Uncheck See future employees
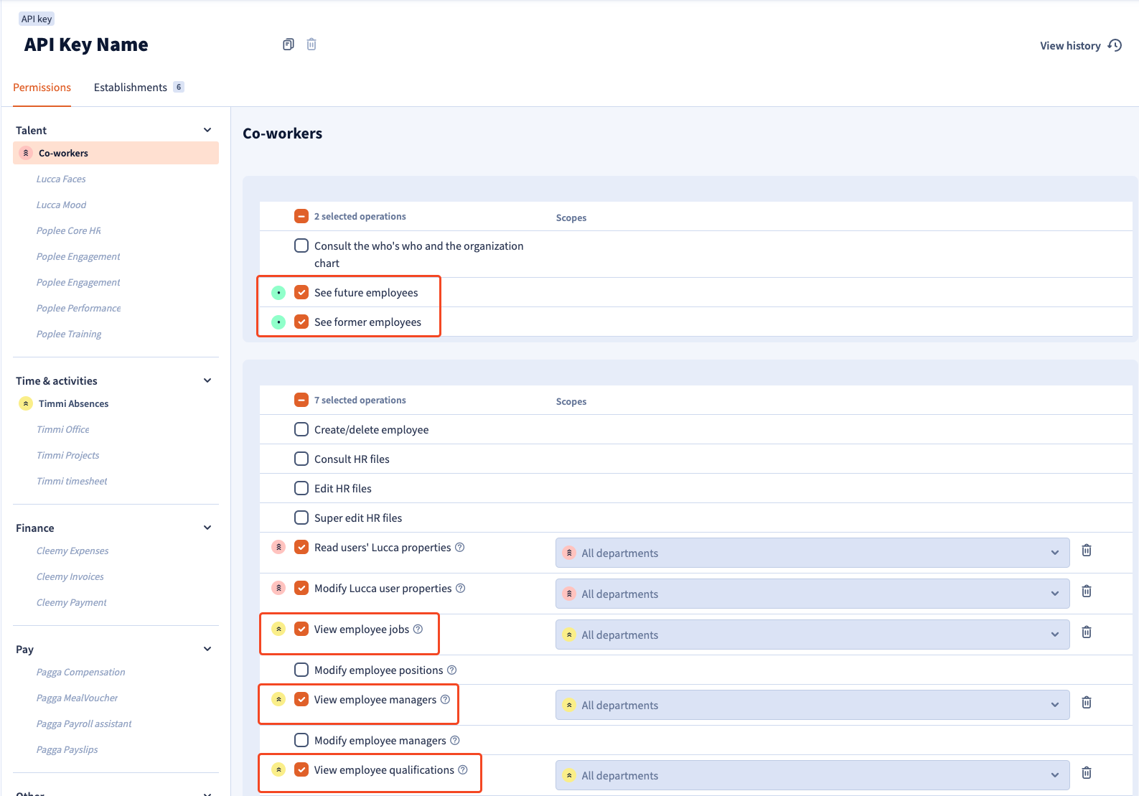1139x796 pixels. (301, 293)
